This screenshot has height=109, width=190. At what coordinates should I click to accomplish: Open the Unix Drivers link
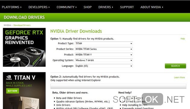pyautogui.click(x=63, y=105)
